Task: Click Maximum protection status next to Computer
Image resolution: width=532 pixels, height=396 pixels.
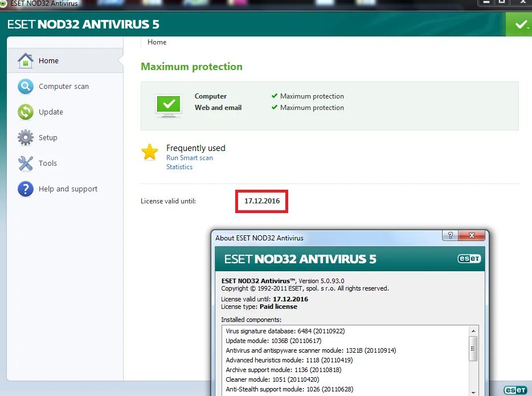Action: click(312, 96)
